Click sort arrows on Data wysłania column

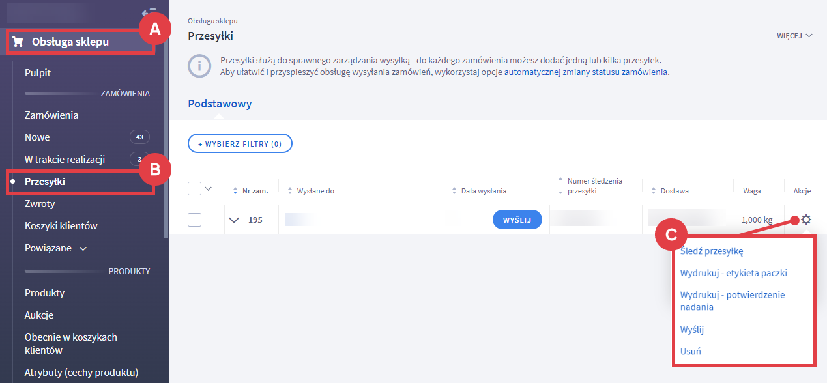[455, 191]
